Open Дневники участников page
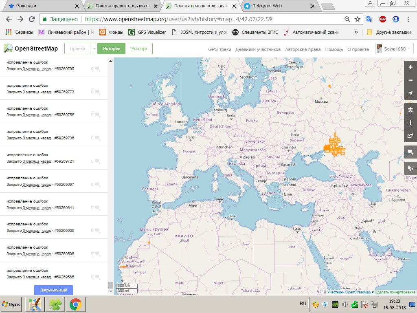 click(x=258, y=49)
